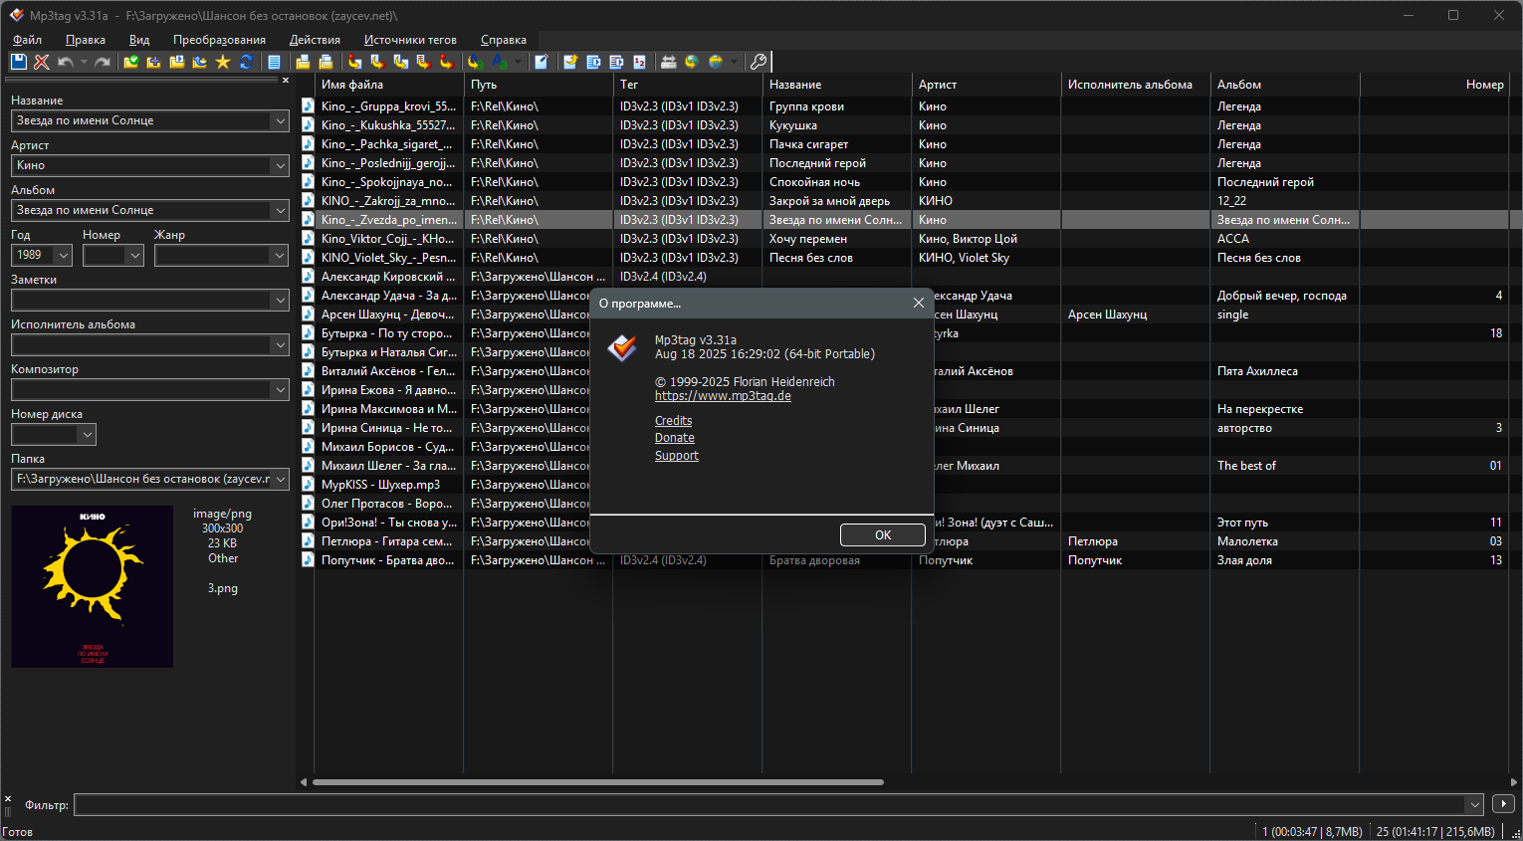
Task: Sort by the Имя файла column header
Action: pos(389,85)
